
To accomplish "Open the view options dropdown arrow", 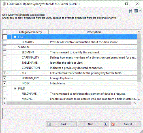I will 140,11.
